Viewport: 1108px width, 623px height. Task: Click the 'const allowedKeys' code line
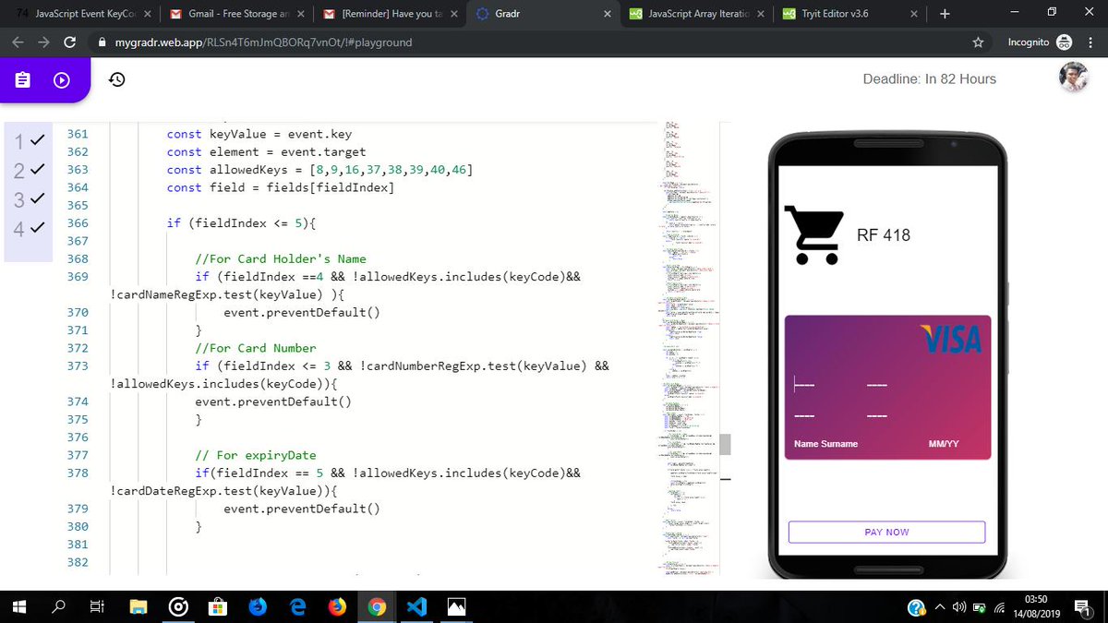(x=319, y=170)
